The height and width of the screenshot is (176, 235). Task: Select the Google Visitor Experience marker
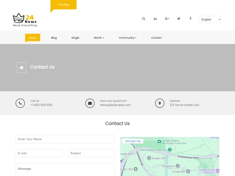(x=218, y=171)
